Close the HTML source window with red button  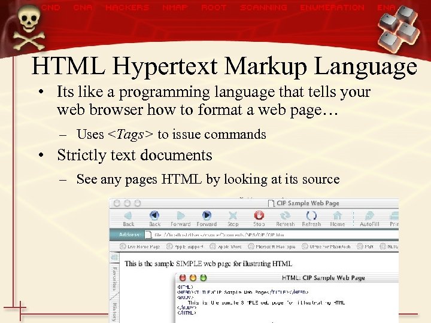pyautogui.click(x=183, y=278)
